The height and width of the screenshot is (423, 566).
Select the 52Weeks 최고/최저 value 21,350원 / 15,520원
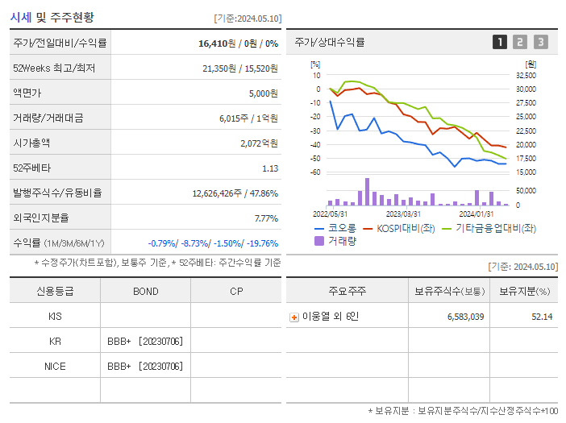(240, 68)
